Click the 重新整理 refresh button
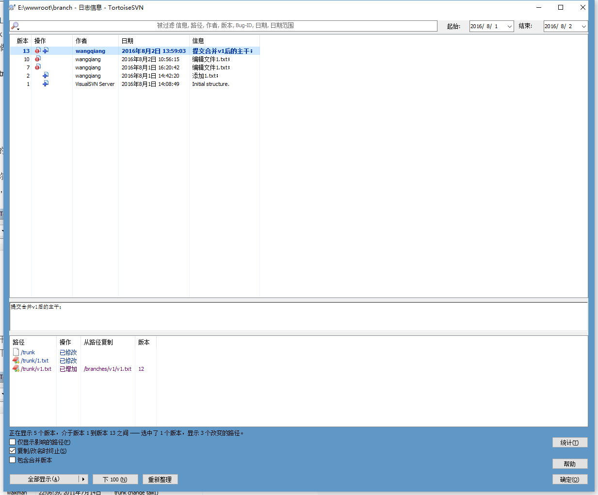Image resolution: width=598 pixels, height=495 pixels. click(x=160, y=479)
